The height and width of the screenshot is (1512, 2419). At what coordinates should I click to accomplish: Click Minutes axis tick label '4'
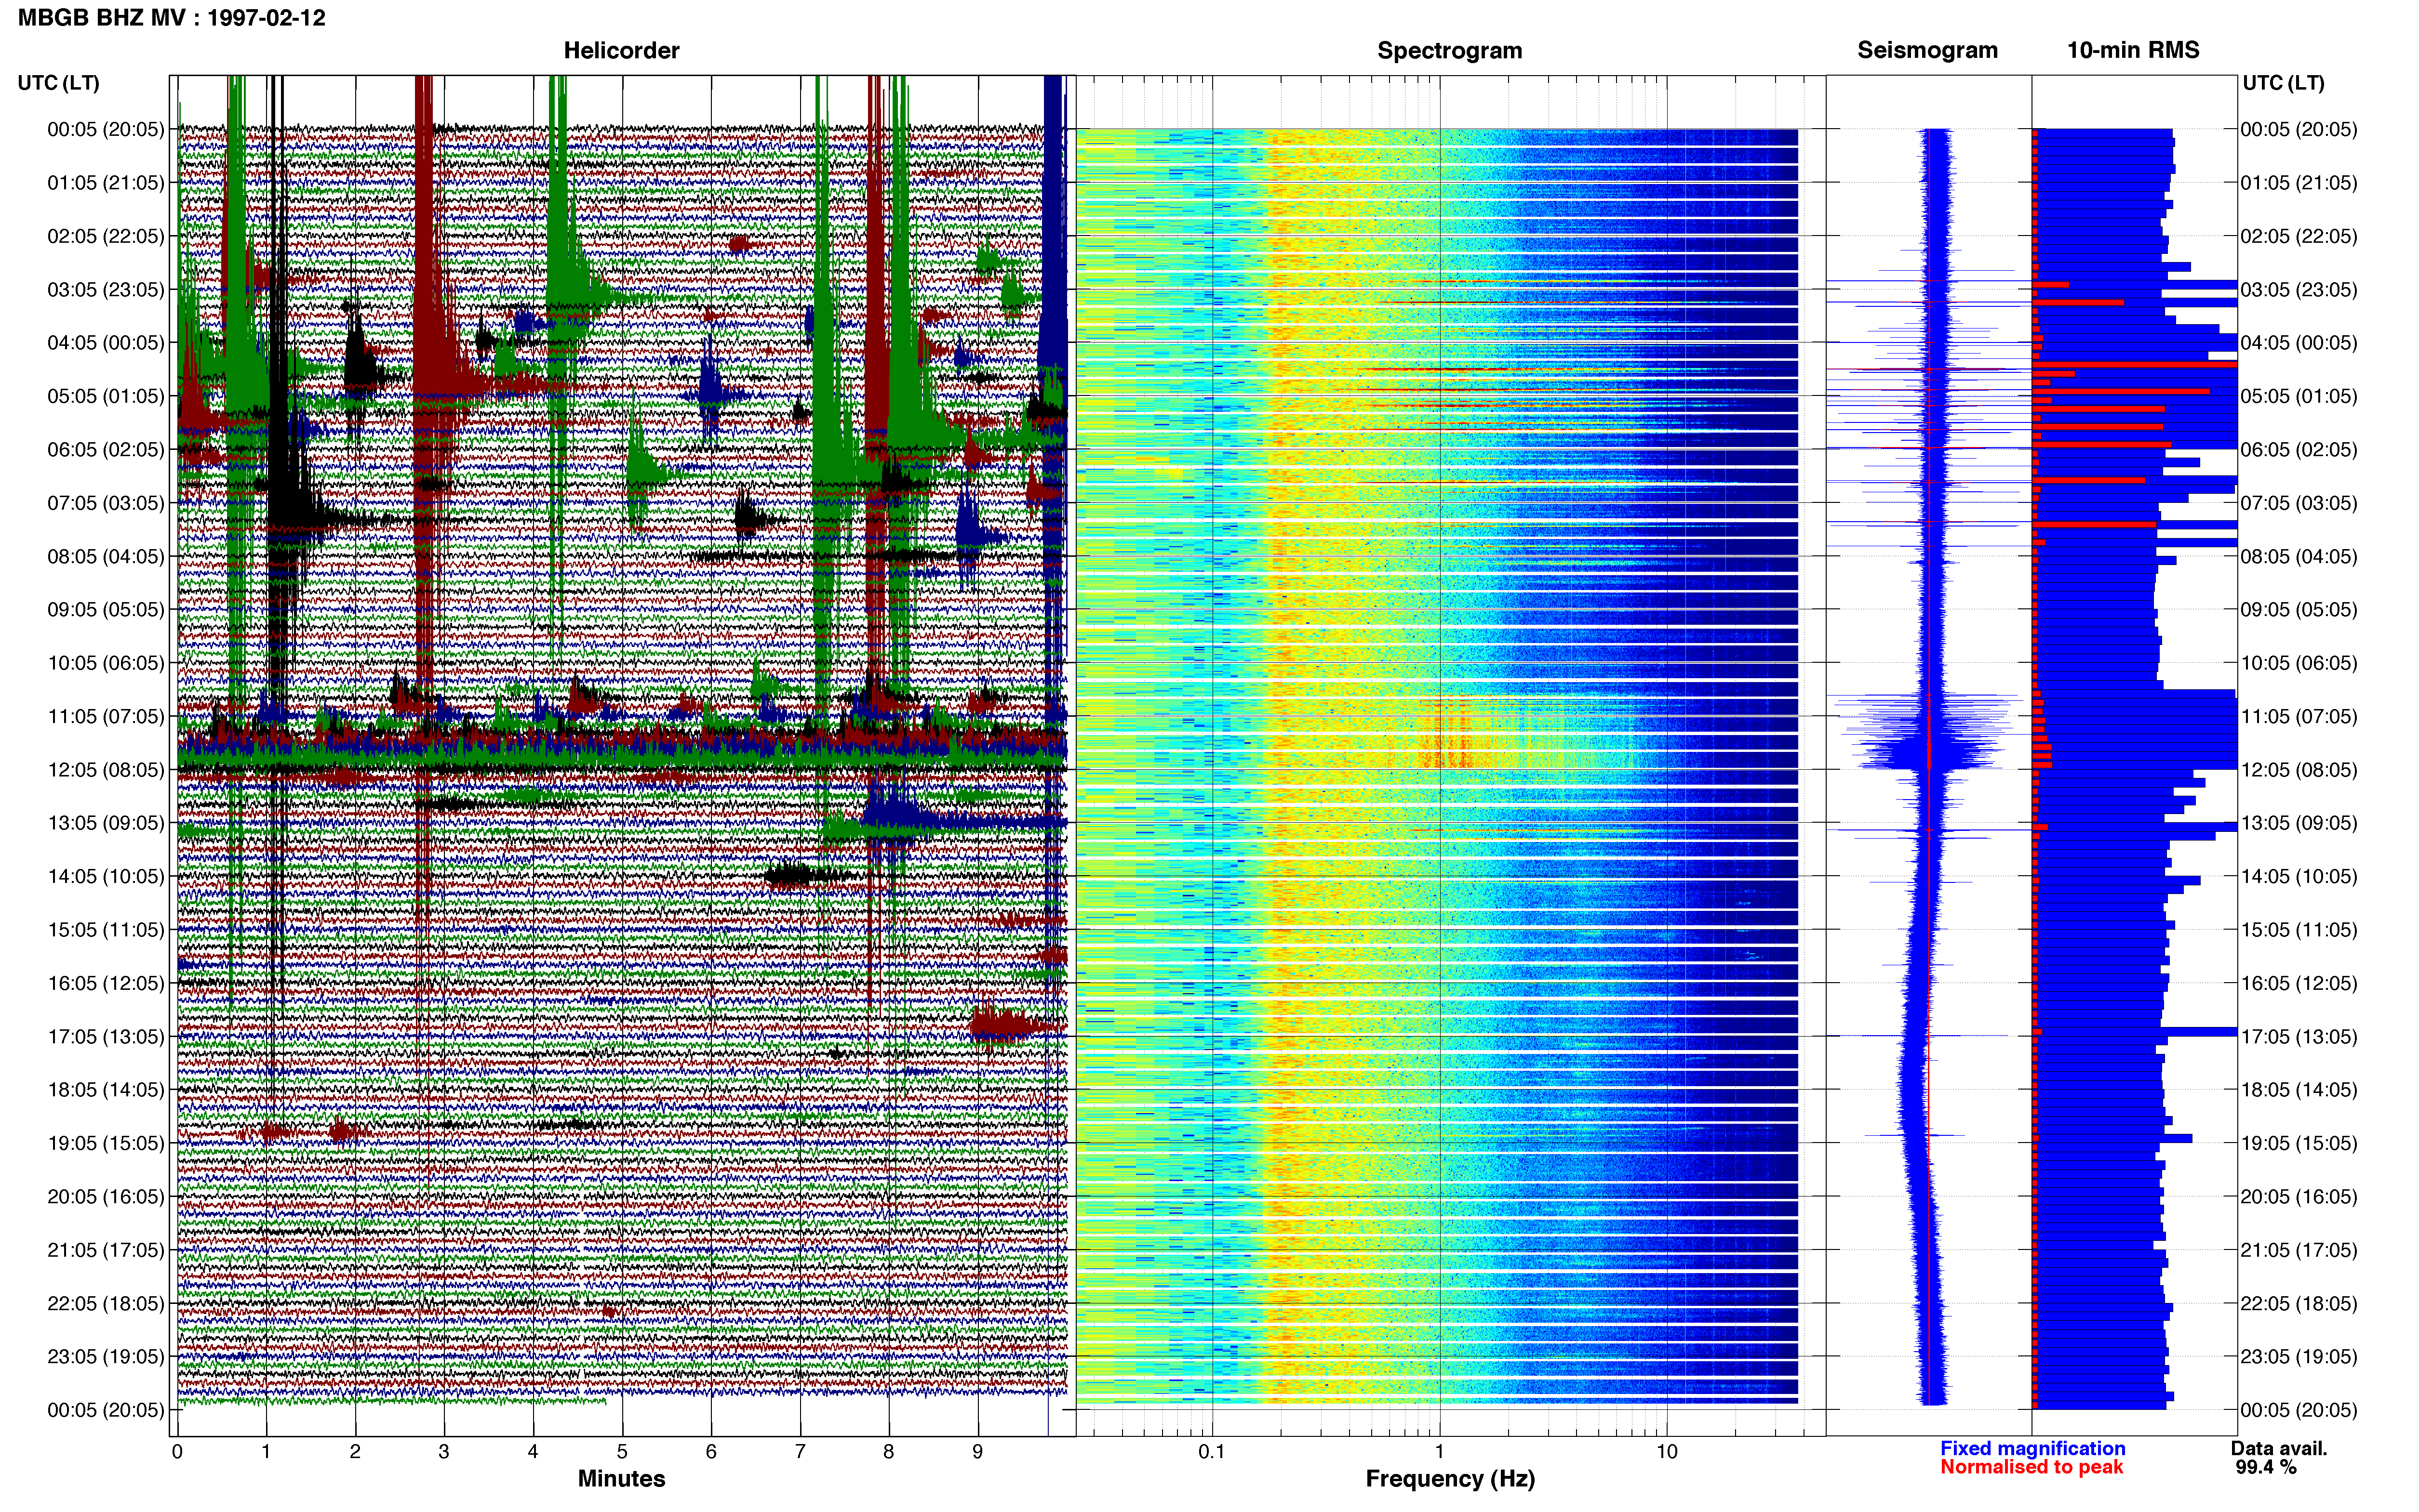point(533,1452)
